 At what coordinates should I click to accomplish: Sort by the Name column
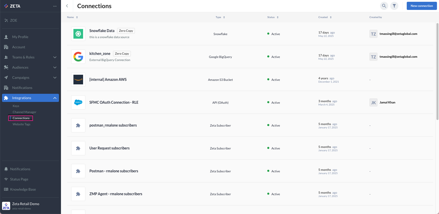click(72, 17)
